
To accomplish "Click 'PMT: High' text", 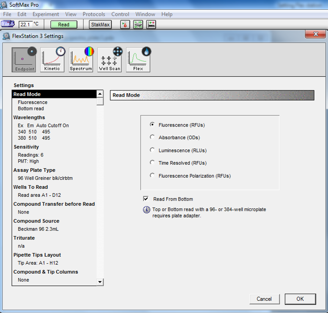I will pyautogui.click(x=28, y=161).
